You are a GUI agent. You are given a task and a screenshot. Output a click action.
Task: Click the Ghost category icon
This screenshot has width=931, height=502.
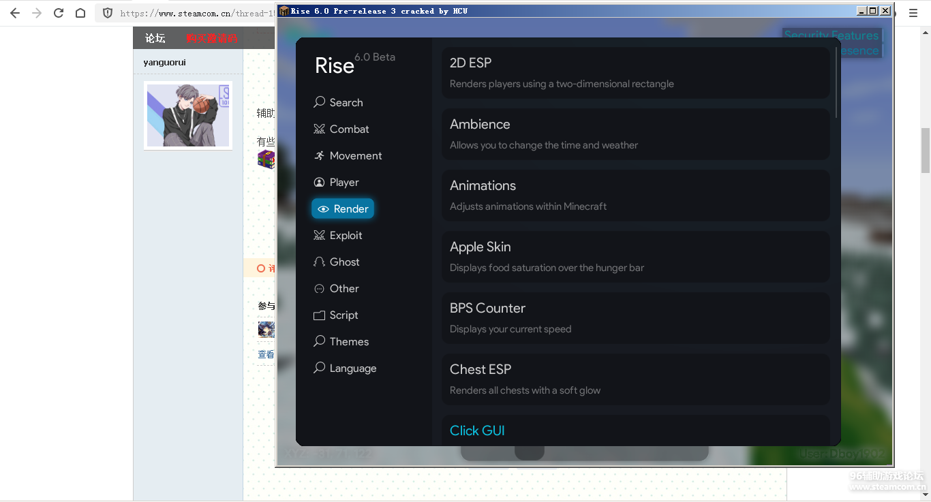point(319,262)
